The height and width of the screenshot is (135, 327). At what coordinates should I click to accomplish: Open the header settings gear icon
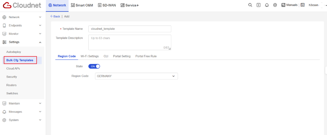(x=275, y=5)
